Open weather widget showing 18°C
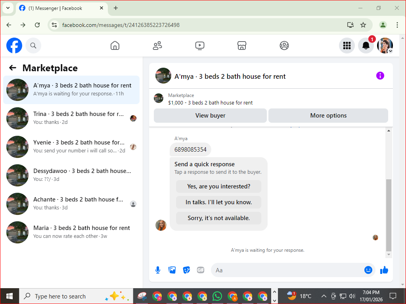 coord(299,296)
